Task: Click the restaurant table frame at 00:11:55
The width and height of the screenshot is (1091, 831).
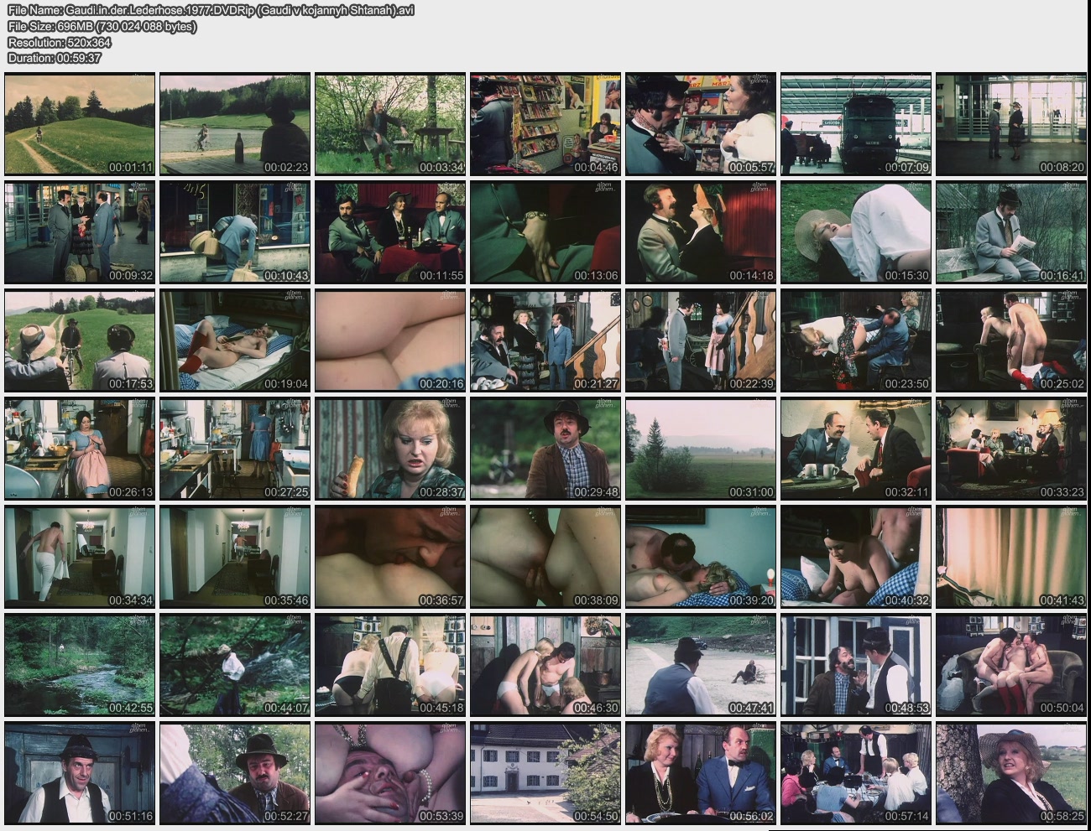Action: 390,232
